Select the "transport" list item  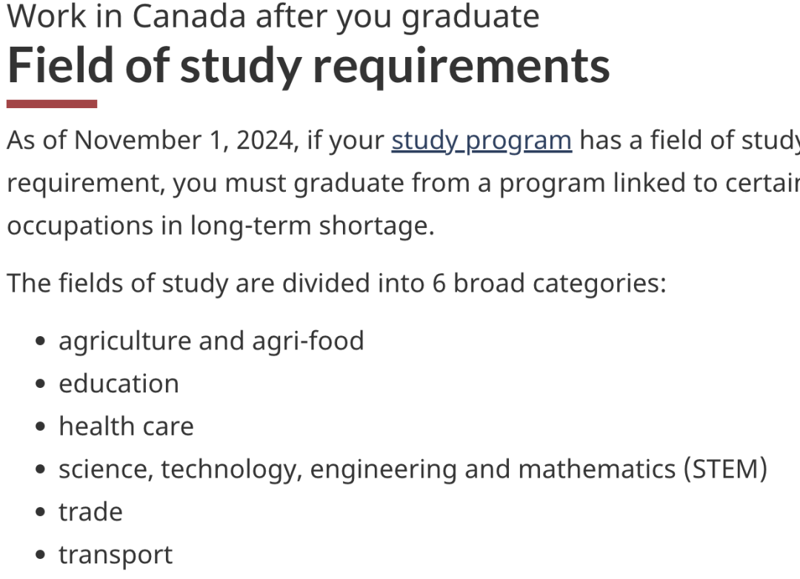point(116,555)
